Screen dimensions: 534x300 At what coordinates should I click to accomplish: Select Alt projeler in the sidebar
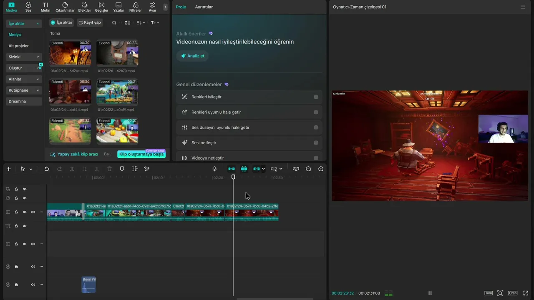pyautogui.click(x=19, y=46)
